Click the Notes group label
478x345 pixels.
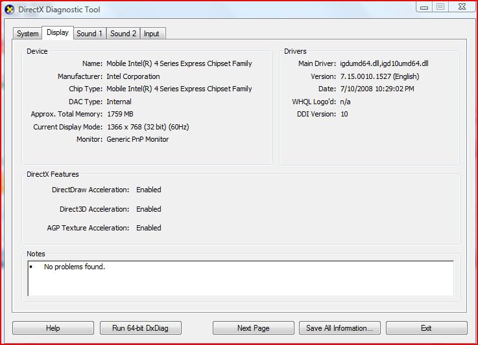click(36, 254)
